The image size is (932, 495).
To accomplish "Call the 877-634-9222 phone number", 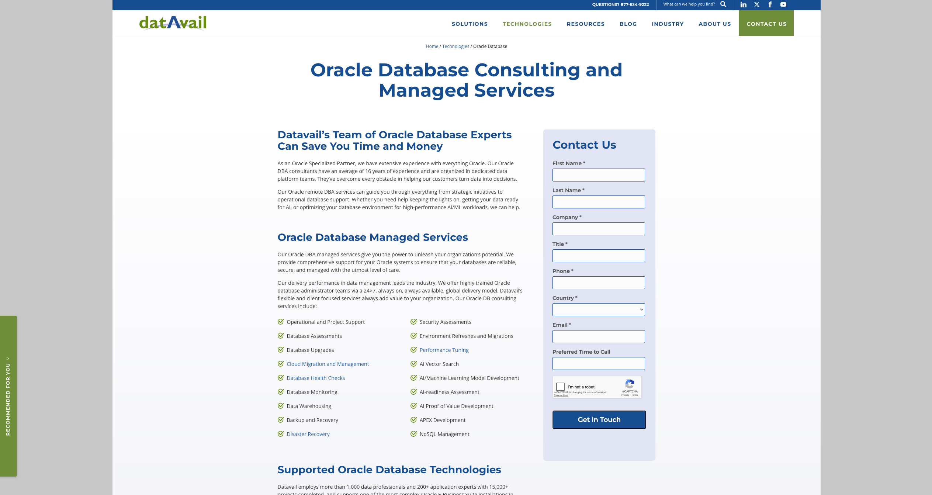I will (634, 4).
